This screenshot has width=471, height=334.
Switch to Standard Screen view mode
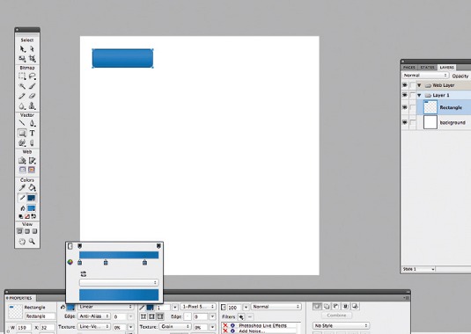click(19, 231)
